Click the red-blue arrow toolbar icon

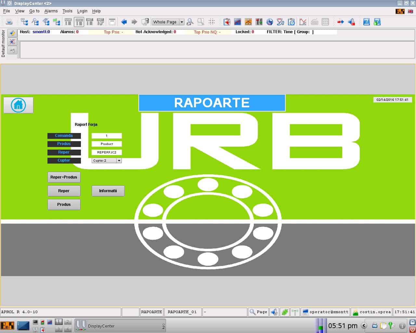pyautogui.click(x=340, y=22)
